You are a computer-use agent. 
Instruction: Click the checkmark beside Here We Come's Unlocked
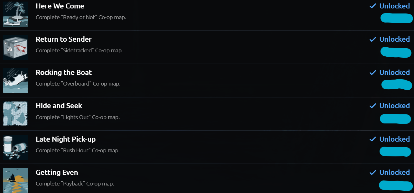point(373,6)
